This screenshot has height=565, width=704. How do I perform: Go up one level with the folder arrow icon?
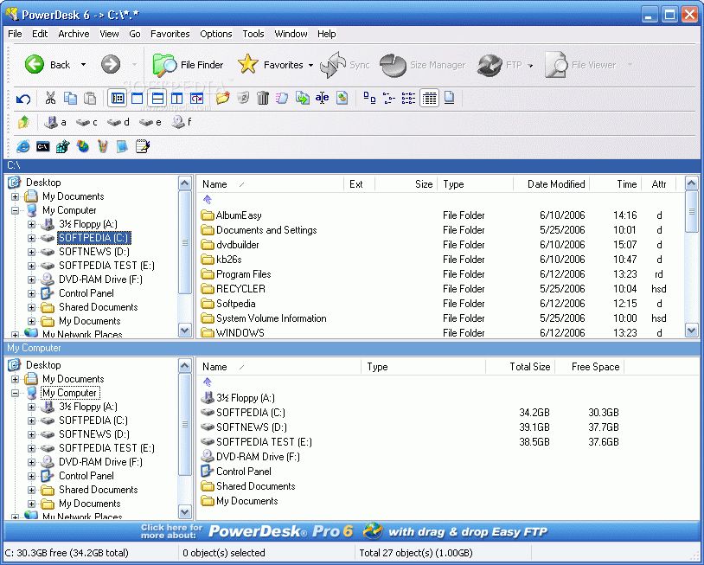[x=24, y=122]
